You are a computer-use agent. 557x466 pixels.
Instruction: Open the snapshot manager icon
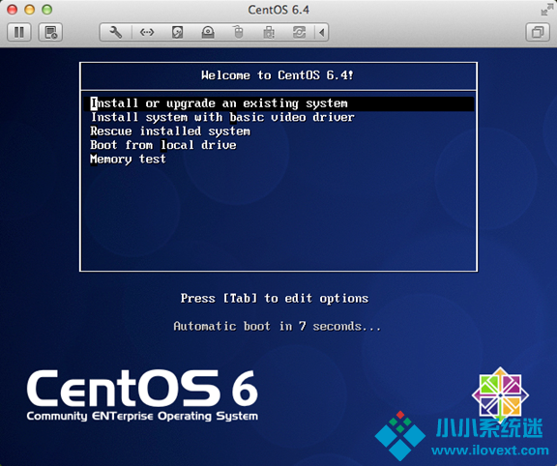point(50,32)
